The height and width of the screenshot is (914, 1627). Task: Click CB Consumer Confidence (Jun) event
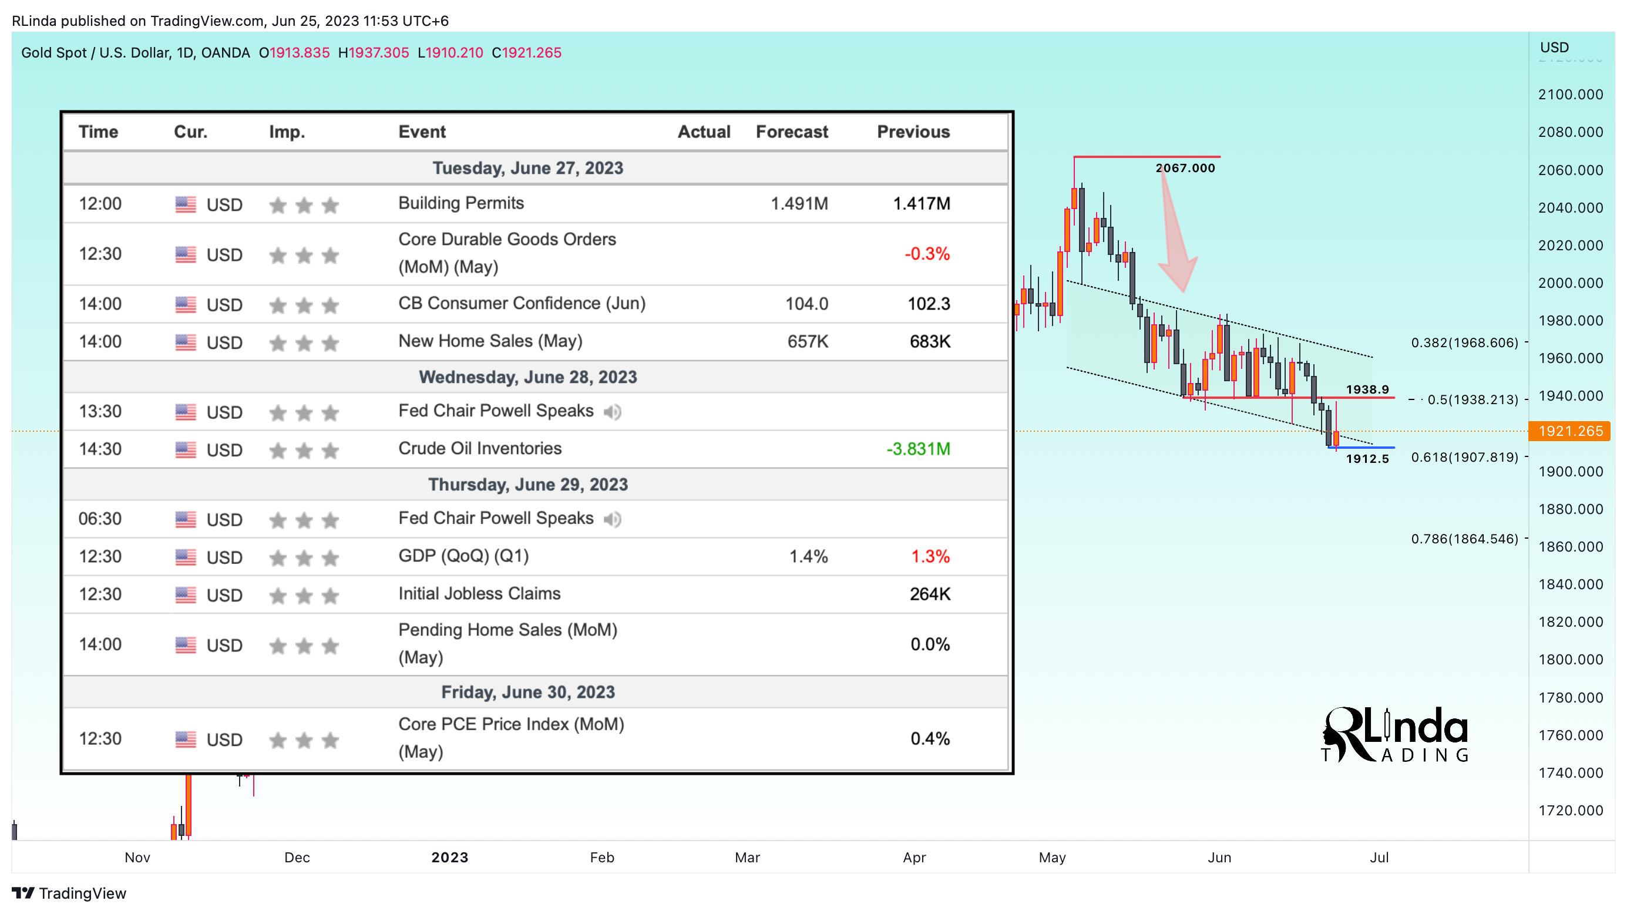coord(522,303)
